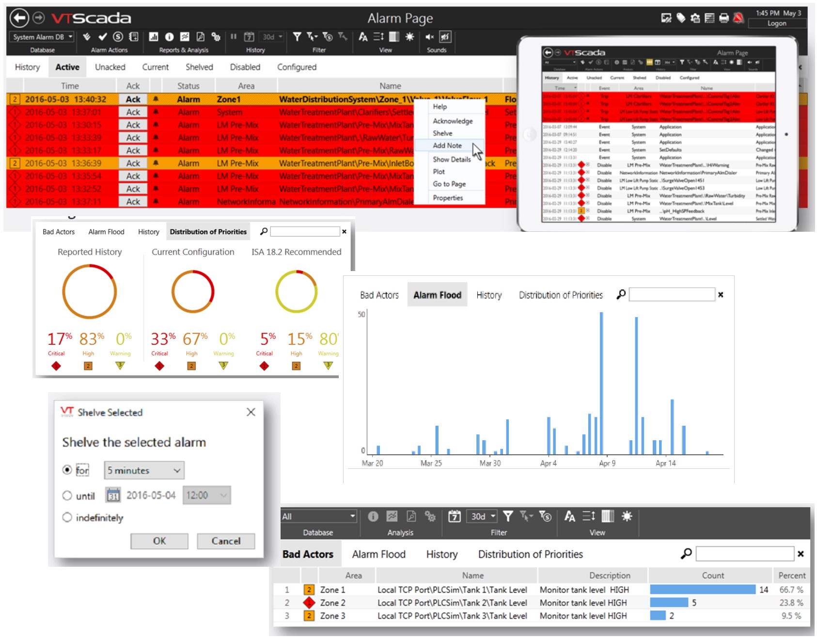Click Ack for the 13:36:39 LM Pre-Mix alarm
Viewport: 817px width, 640px height.
(133, 163)
